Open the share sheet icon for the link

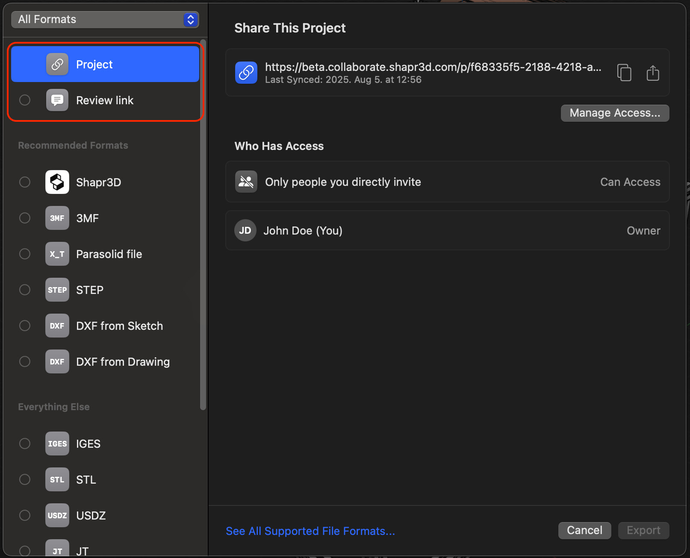pyautogui.click(x=653, y=72)
